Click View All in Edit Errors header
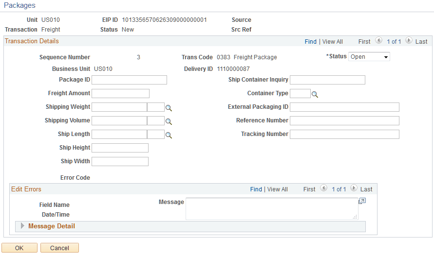Screen dimensions: 434x255 (277, 189)
